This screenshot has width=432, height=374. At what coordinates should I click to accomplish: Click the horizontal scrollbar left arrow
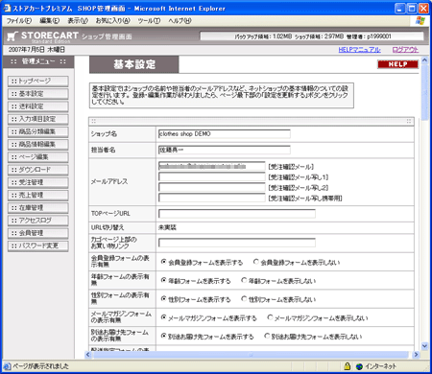click(88, 355)
